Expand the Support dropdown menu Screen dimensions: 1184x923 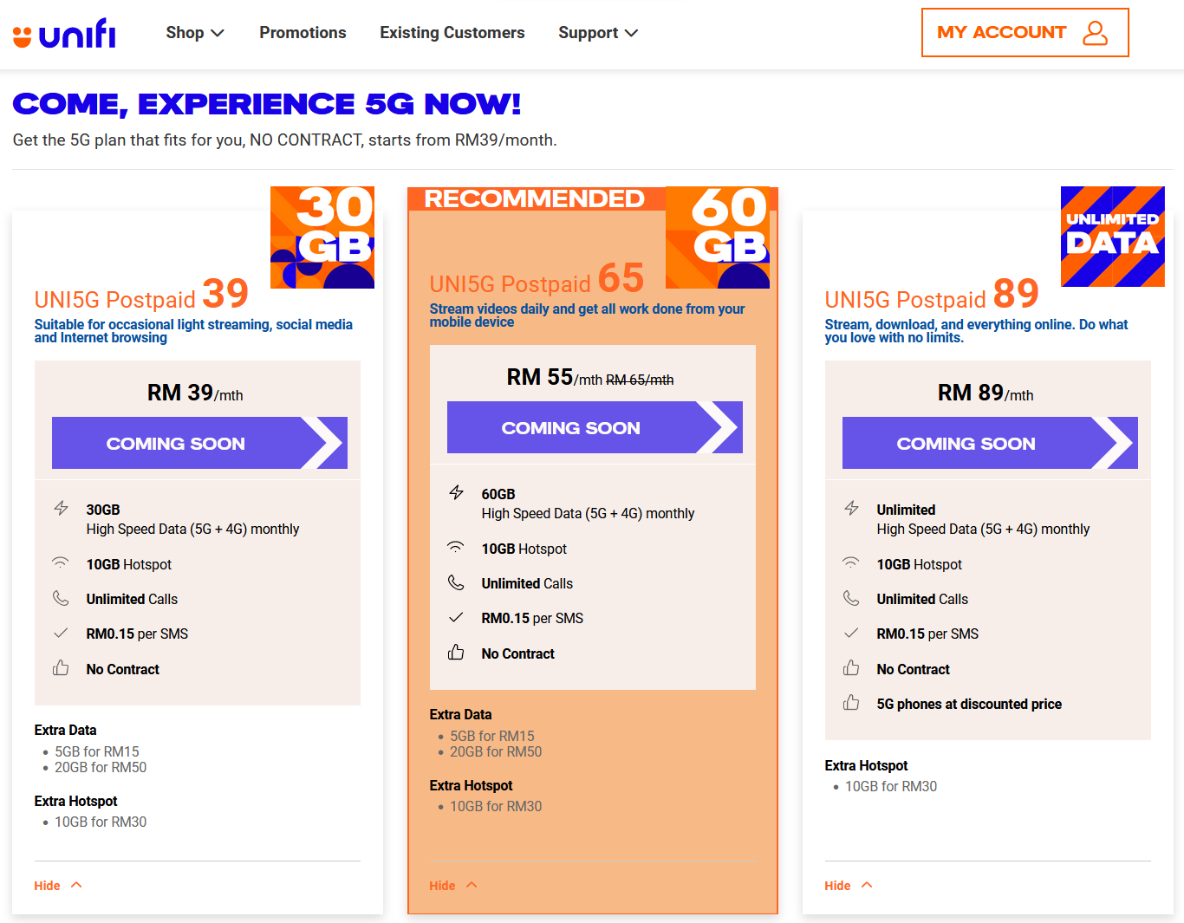click(x=598, y=33)
